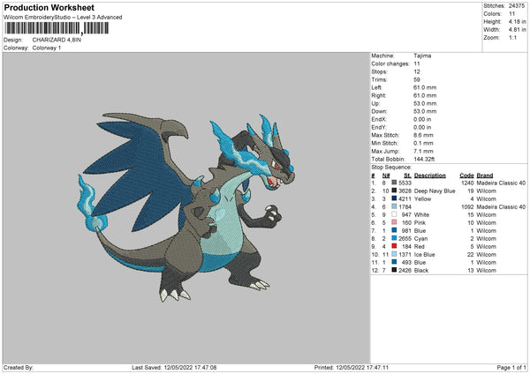Select the Red 184 thread swatch

pyautogui.click(x=394, y=246)
